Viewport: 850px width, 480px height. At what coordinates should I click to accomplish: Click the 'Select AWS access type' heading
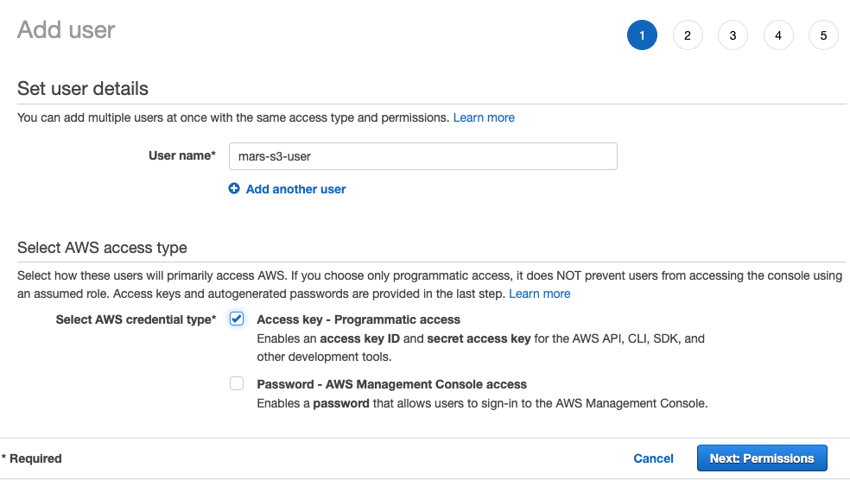tap(102, 248)
